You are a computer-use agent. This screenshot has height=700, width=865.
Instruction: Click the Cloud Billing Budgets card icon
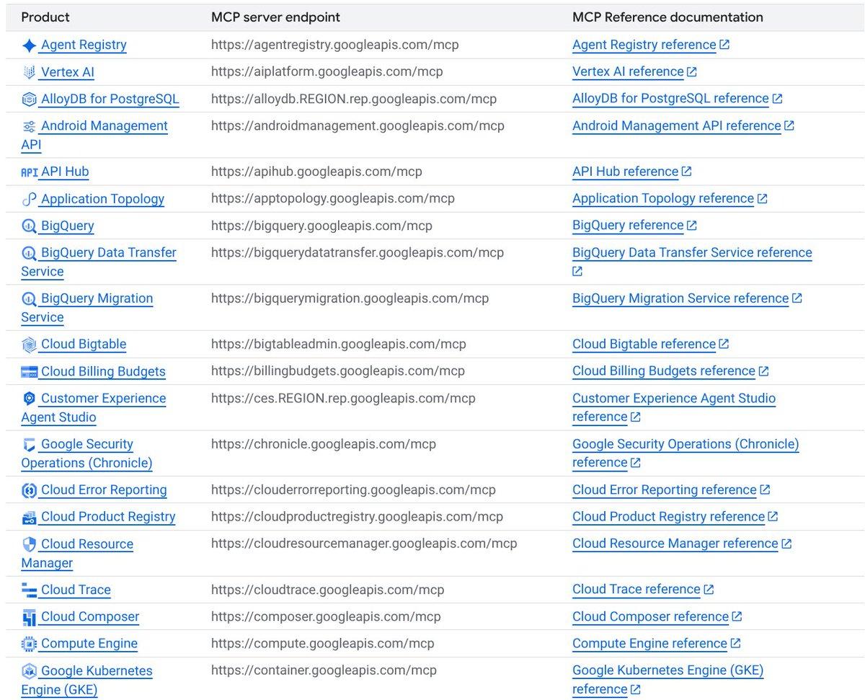click(x=29, y=372)
